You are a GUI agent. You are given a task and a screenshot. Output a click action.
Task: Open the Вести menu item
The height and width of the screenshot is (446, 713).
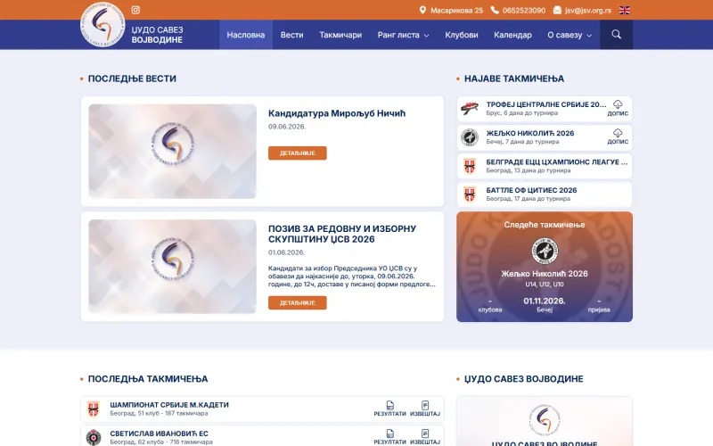[x=291, y=35]
